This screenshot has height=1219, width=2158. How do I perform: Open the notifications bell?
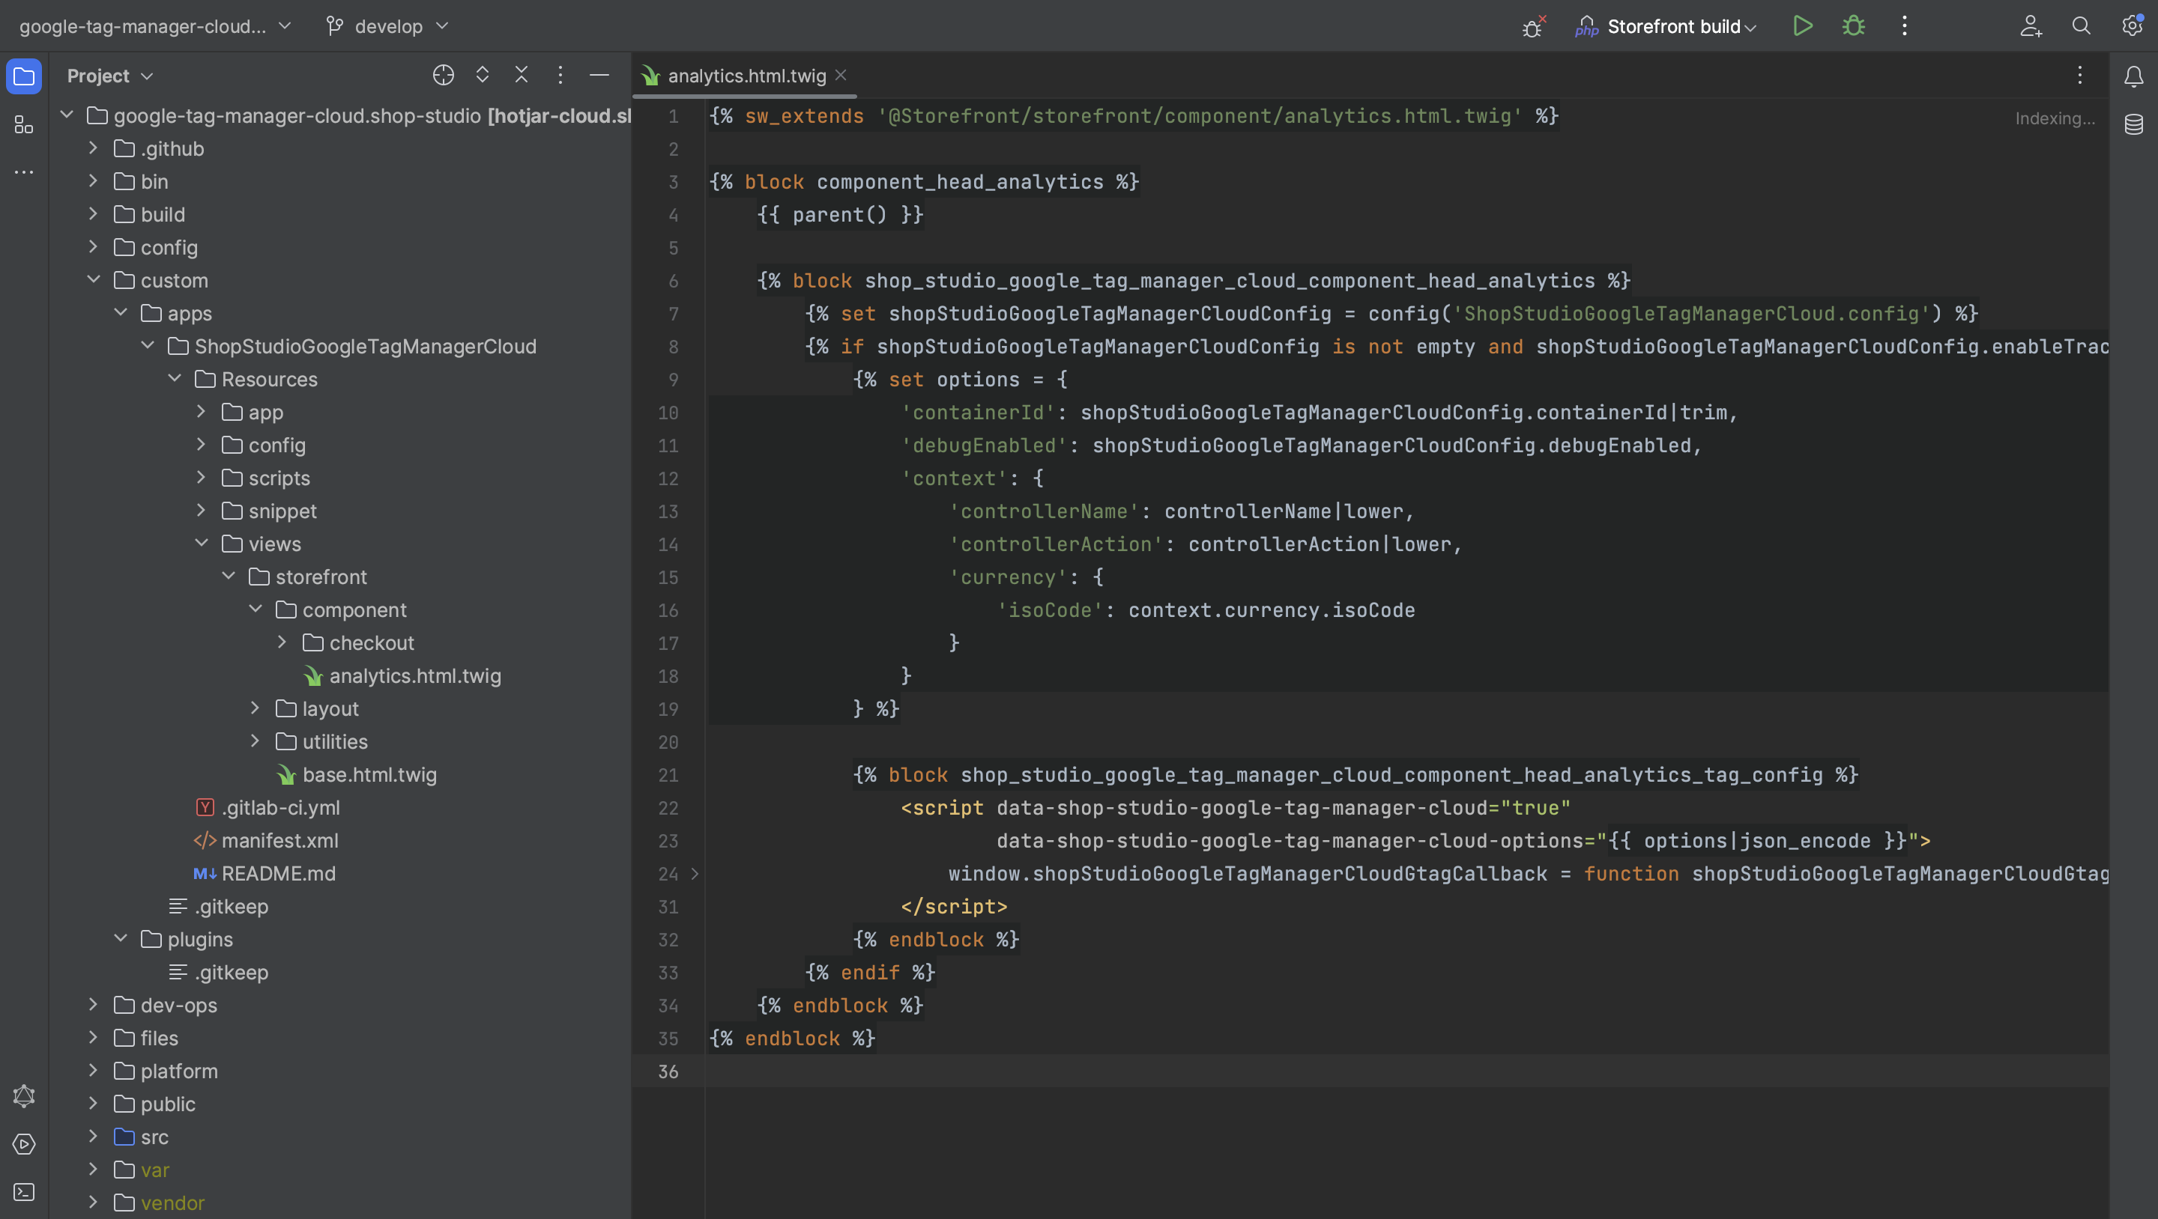tap(2133, 76)
